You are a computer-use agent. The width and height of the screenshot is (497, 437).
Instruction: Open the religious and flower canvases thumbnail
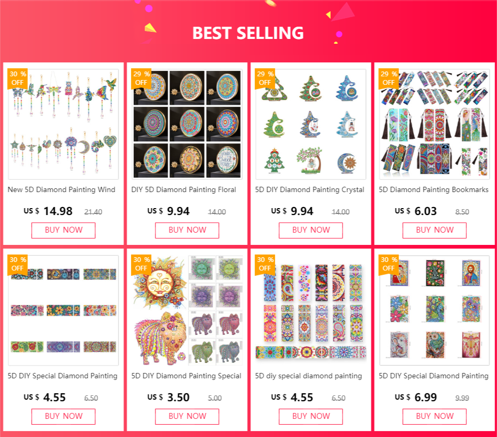[x=435, y=310]
